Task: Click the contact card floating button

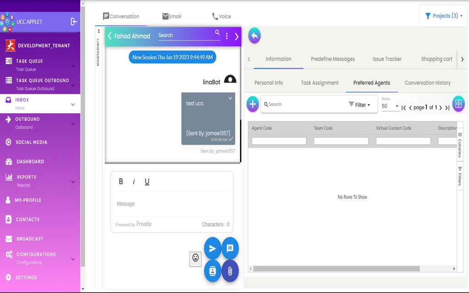Action: click(x=213, y=271)
